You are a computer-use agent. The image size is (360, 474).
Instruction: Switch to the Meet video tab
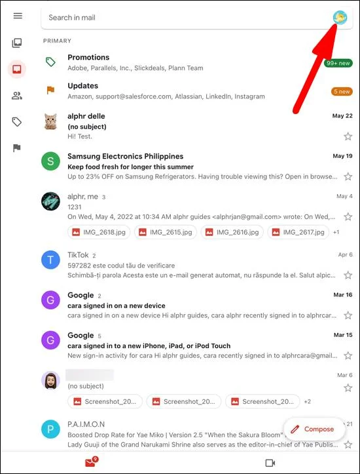pos(270,463)
